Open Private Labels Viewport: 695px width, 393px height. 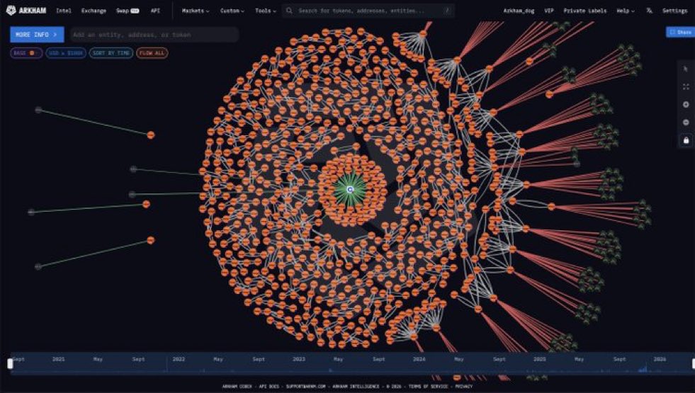(584, 11)
